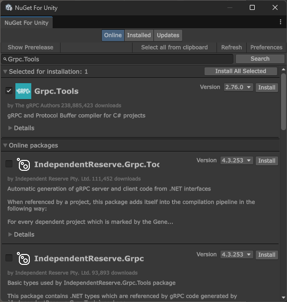The height and width of the screenshot is (302, 287).
Task: Install the IndependentReserve.Grpc package
Action: click(267, 254)
